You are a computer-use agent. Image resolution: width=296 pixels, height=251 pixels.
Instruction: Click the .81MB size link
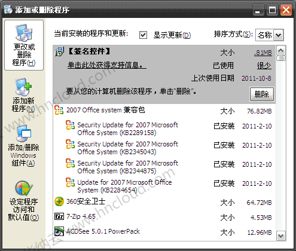[x=263, y=53]
